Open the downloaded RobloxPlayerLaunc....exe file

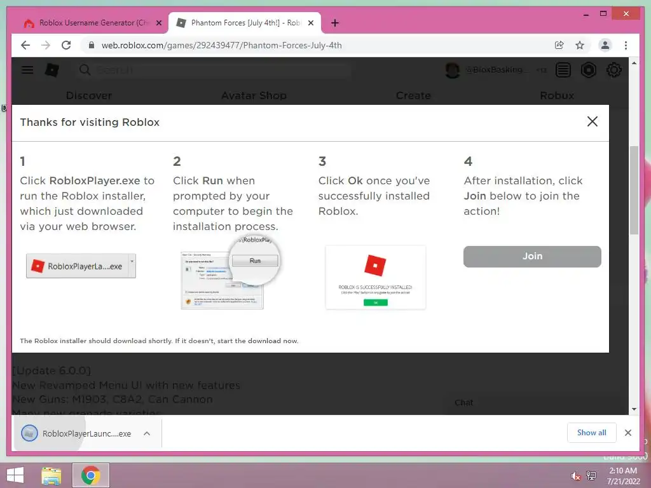tap(77, 433)
